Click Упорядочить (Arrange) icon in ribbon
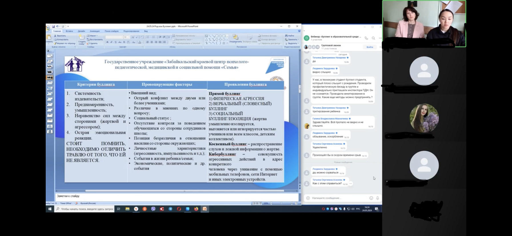The image size is (512, 236). 235,38
